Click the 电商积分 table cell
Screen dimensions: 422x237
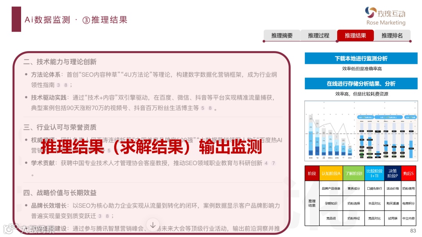[409, 203]
